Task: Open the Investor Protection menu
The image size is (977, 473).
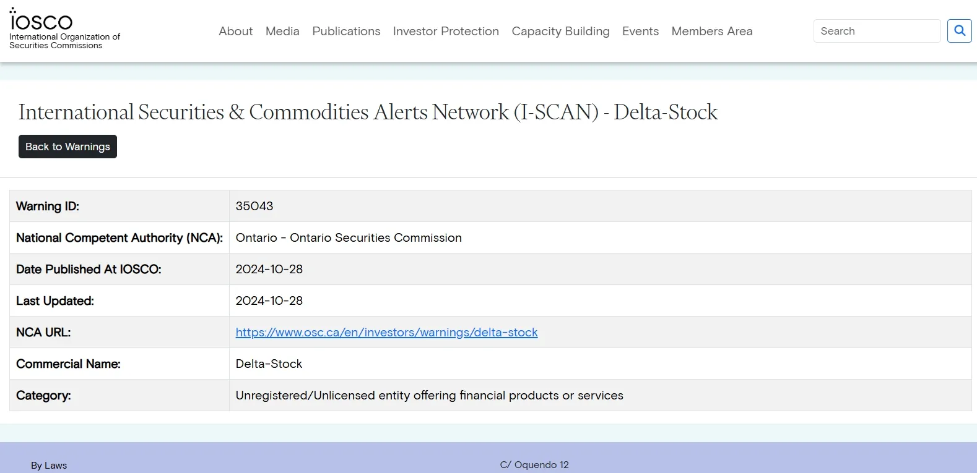Action: coord(446,31)
